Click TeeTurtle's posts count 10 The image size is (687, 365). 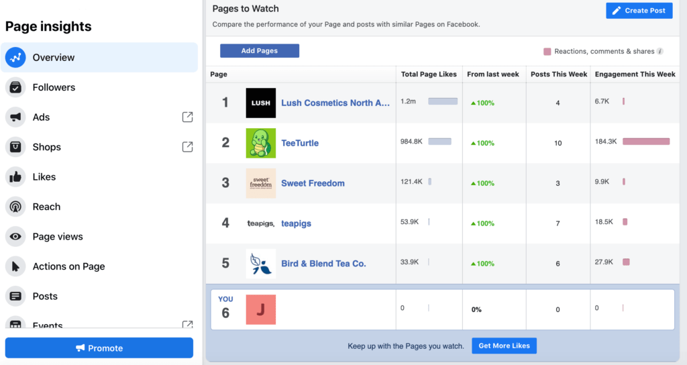(558, 144)
